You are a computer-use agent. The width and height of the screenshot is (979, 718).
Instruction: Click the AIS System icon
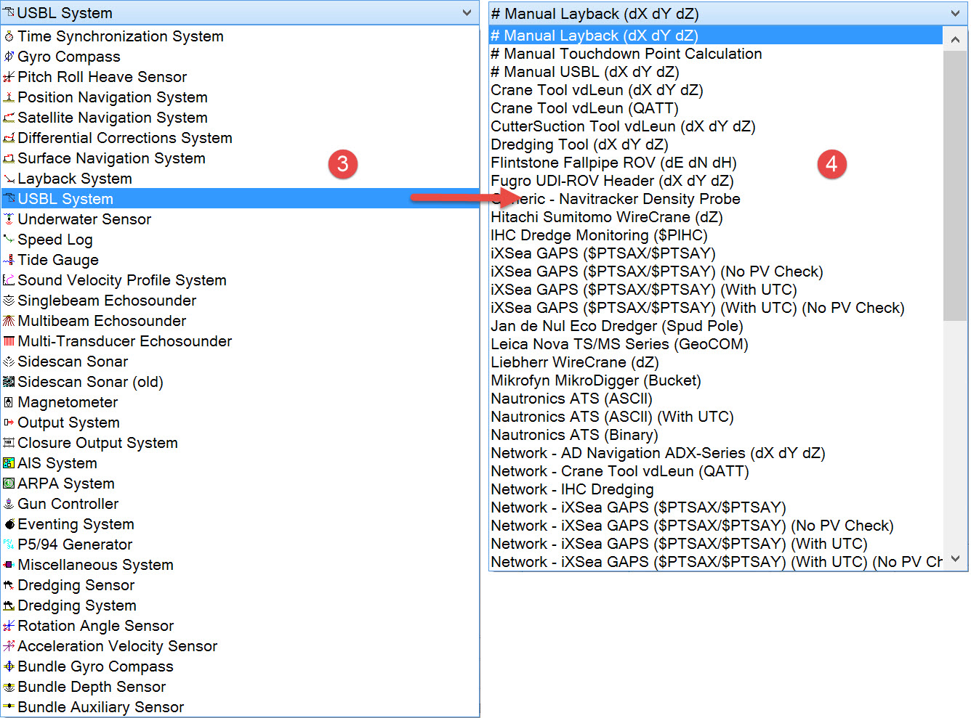point(9,463)
